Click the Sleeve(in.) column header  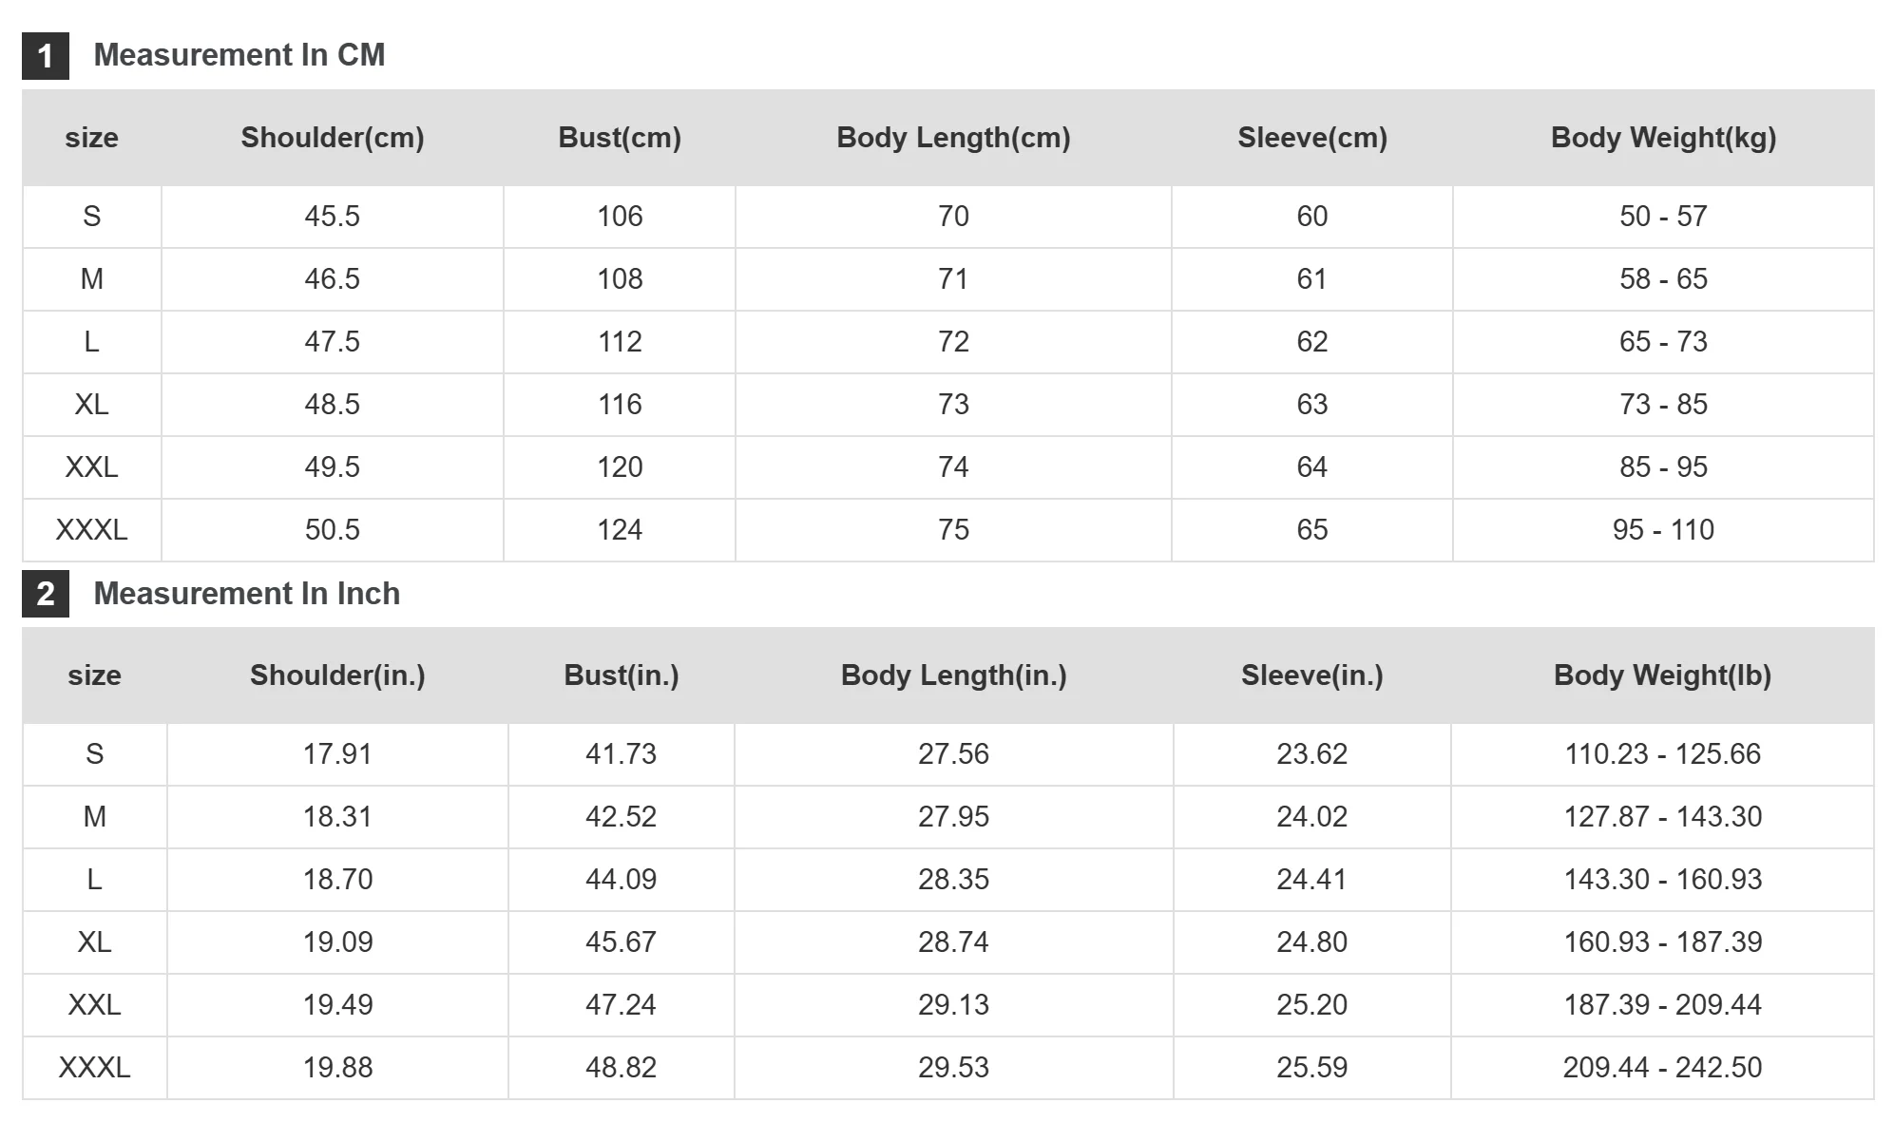pyautogui.click(x=1311, y=675)
